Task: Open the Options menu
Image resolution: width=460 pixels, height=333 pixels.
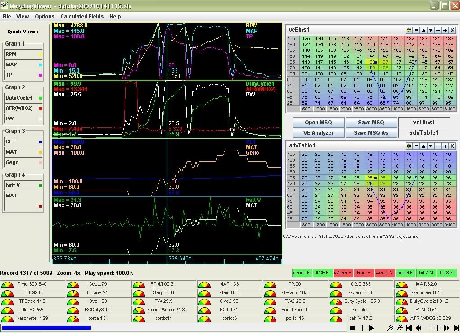Action: [x=45, y=17]
